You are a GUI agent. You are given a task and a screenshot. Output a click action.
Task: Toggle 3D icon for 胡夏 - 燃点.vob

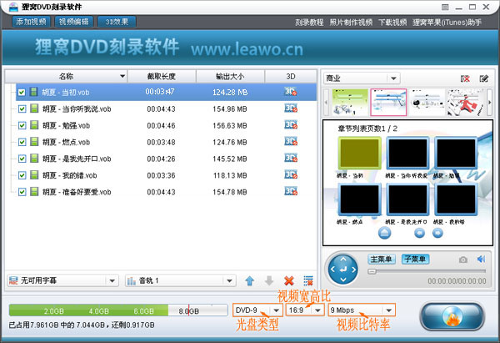291,142
